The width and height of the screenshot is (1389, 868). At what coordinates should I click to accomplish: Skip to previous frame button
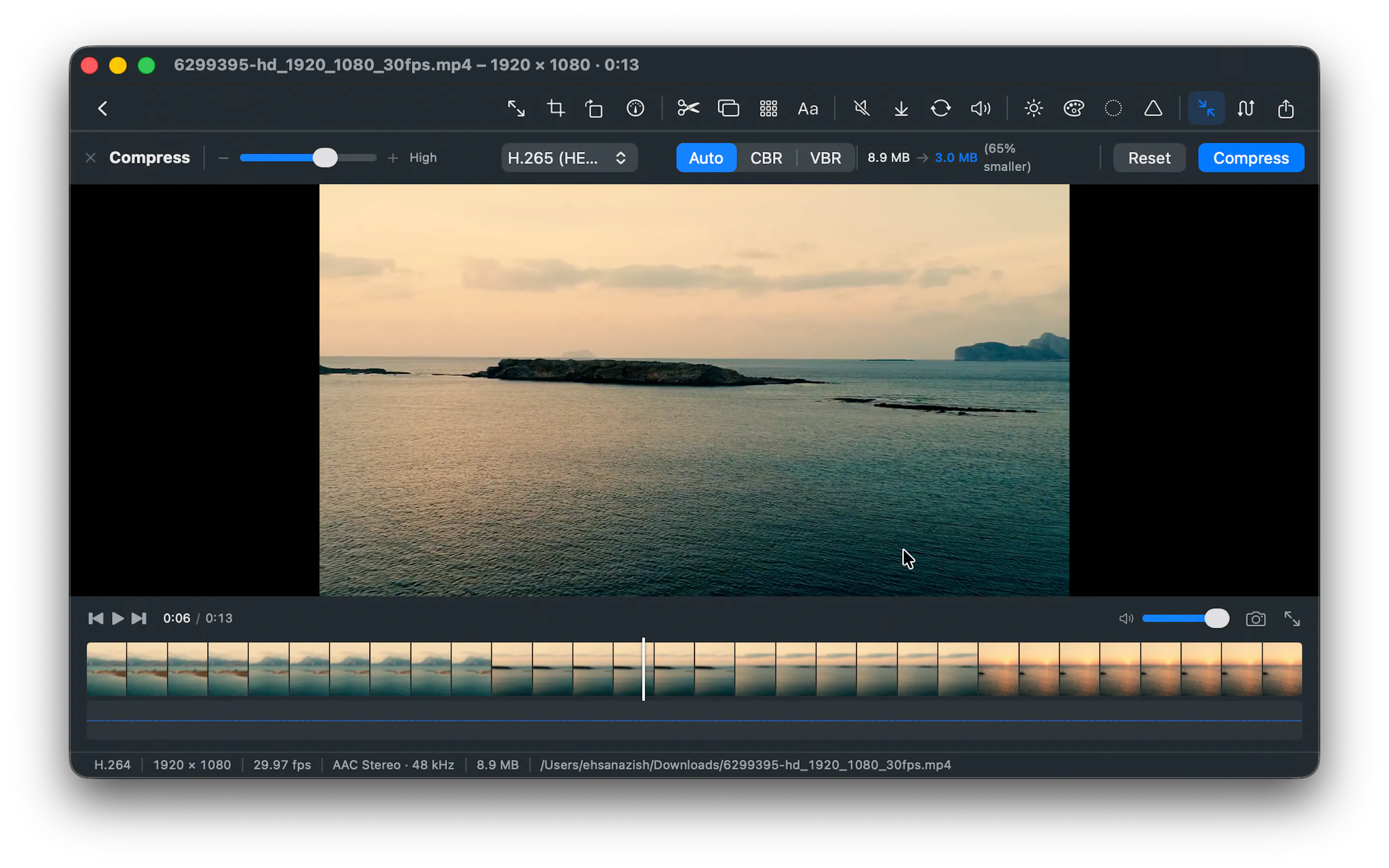(x=96, y=618)
